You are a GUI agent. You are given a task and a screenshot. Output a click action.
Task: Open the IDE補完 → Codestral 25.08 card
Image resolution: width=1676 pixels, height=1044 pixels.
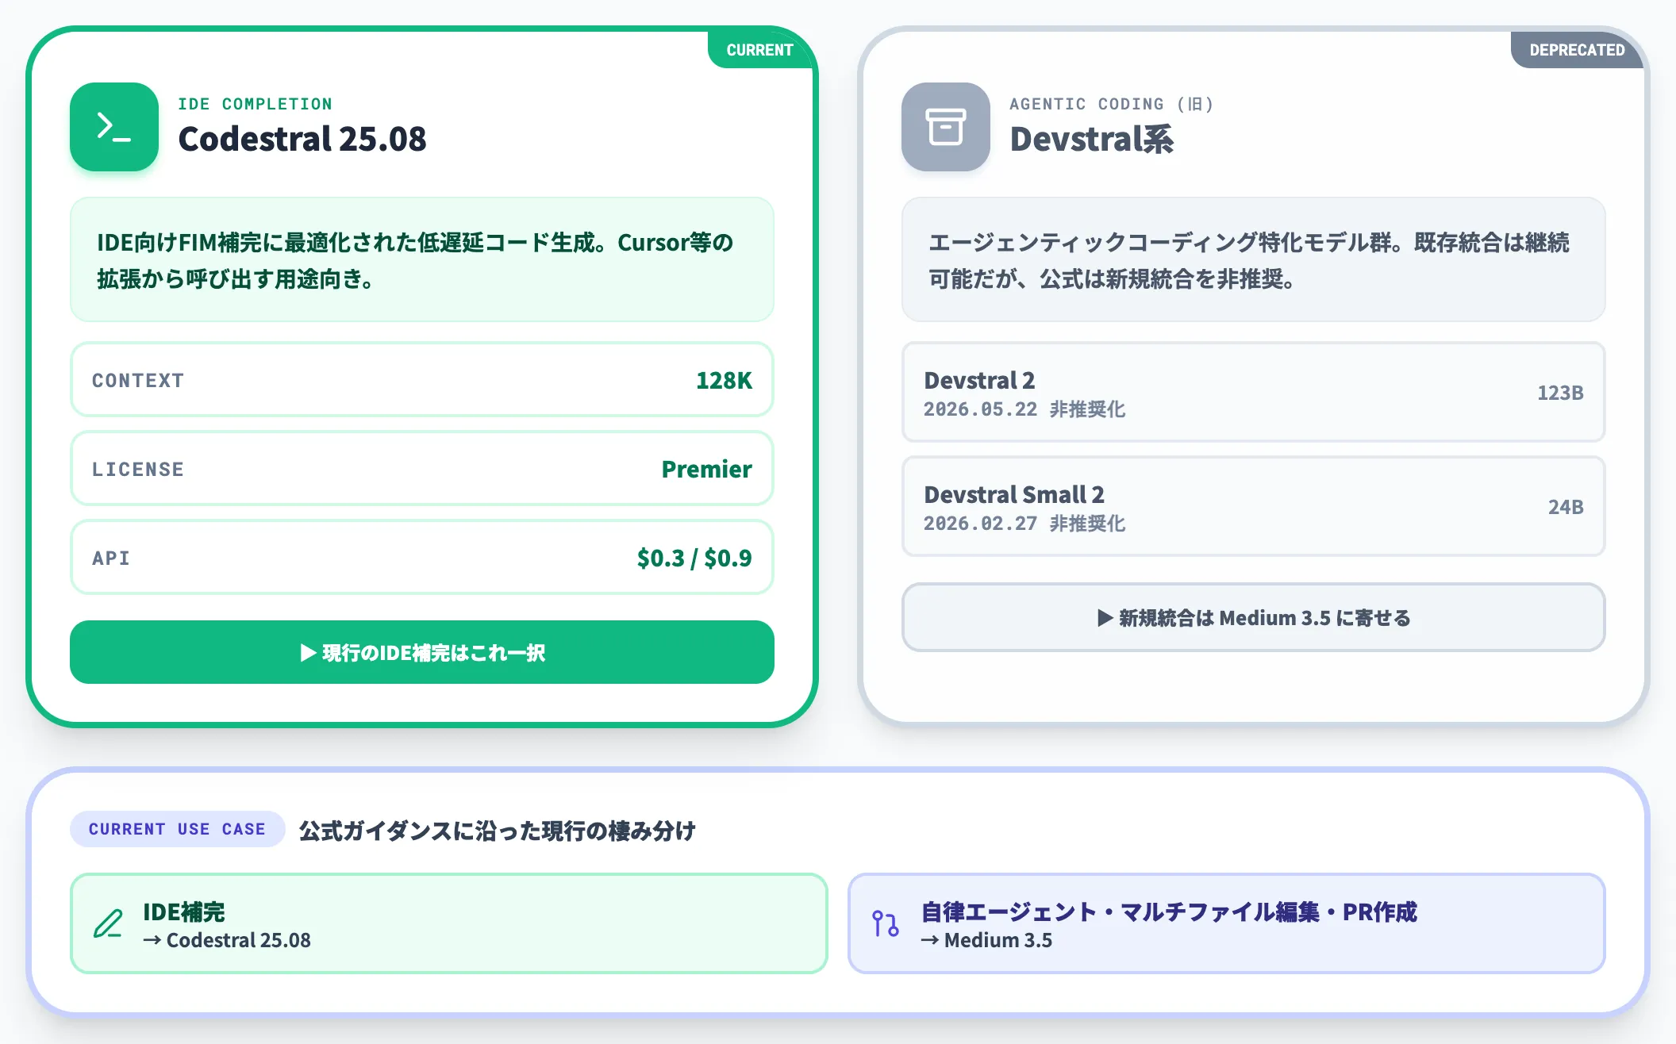coord(449,923)
